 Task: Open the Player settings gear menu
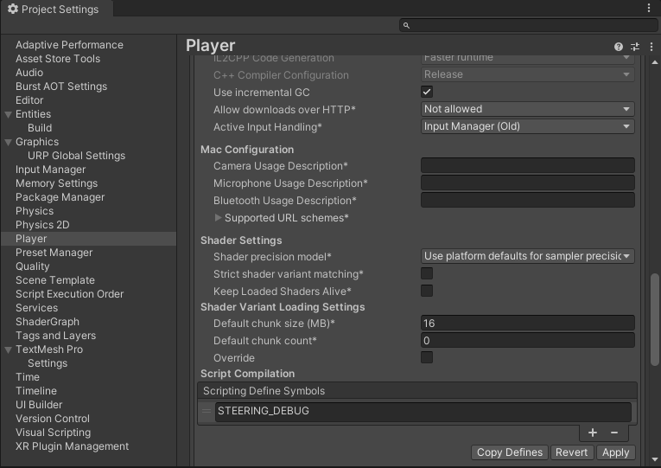click(650, 47)
